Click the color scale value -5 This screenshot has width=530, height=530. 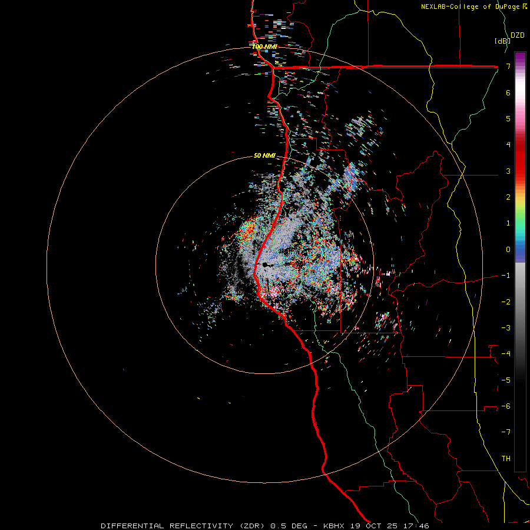pyautogui.click(x=506, y=380)
